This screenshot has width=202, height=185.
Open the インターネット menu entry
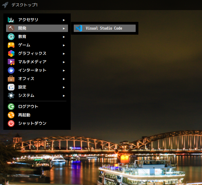click(37, 70)
